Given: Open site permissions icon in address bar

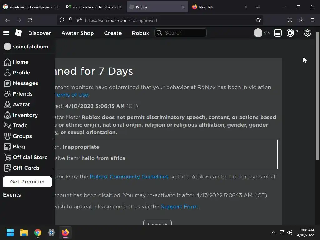Looking at the screenshot, I should pos(79,20).
